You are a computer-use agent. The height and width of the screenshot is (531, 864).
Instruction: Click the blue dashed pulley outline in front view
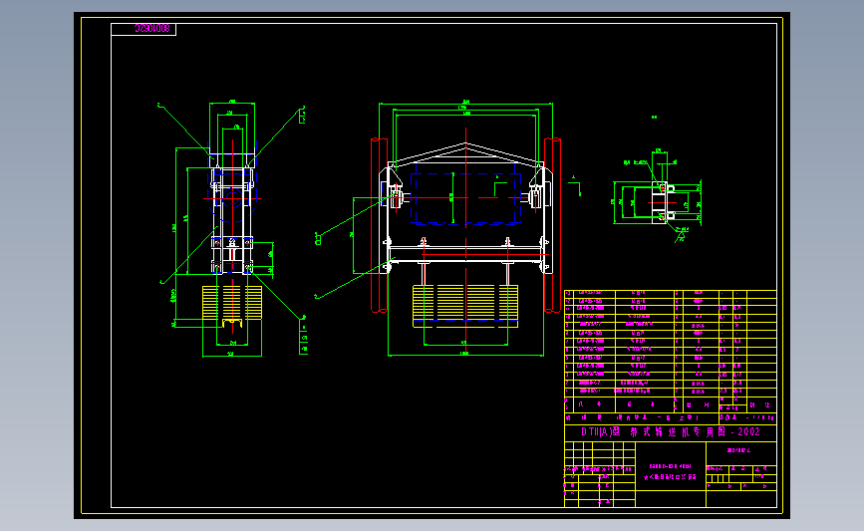(465, 198)
